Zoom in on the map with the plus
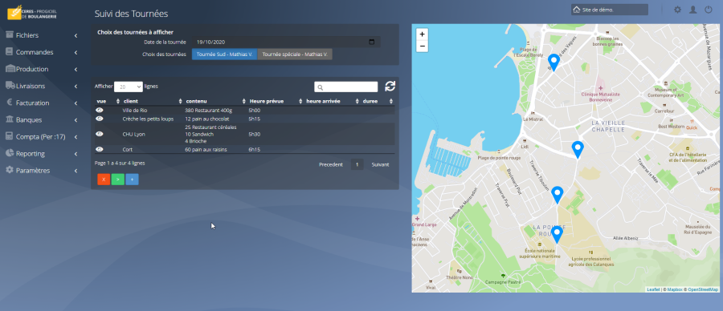 pos(422,34)
